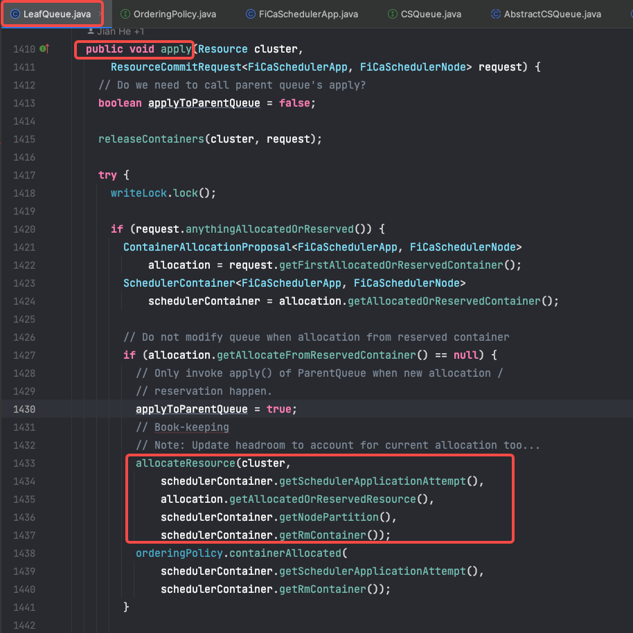Viewport: 633px width, 633px height.
Task: Click the CSQueue.java interface icon
Action: (393, 14)
